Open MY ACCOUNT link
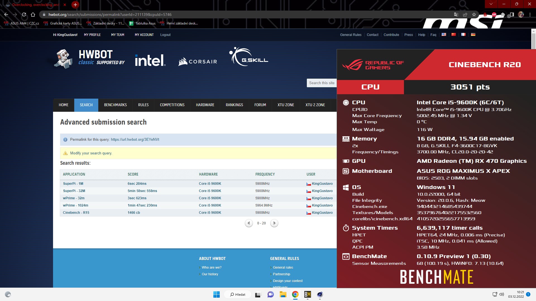 [144, 35]
